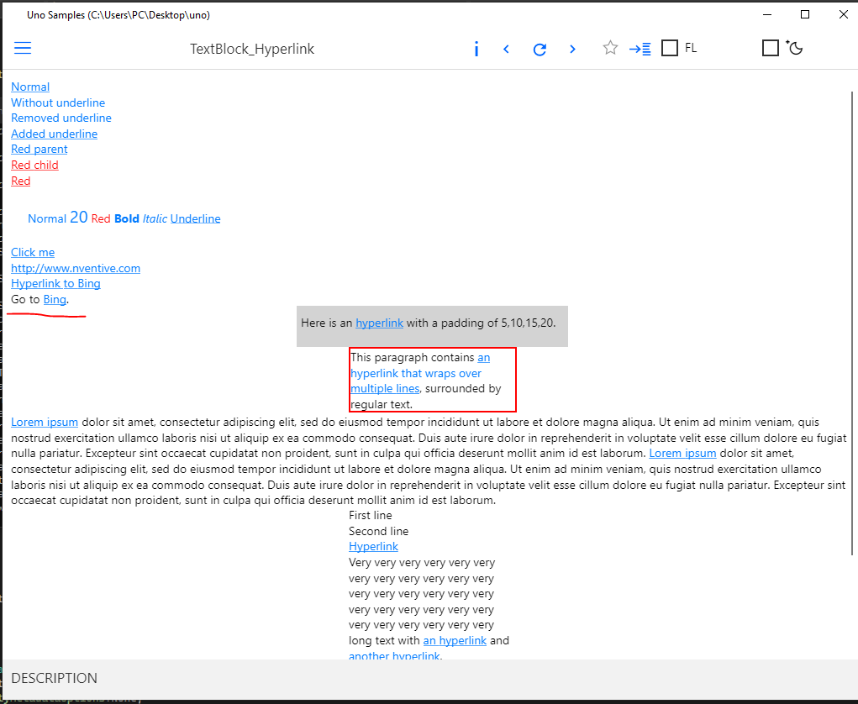The image size is (858, 704).
Task: Check the box beside the moon icon
Action: click(x=771, y=48)
